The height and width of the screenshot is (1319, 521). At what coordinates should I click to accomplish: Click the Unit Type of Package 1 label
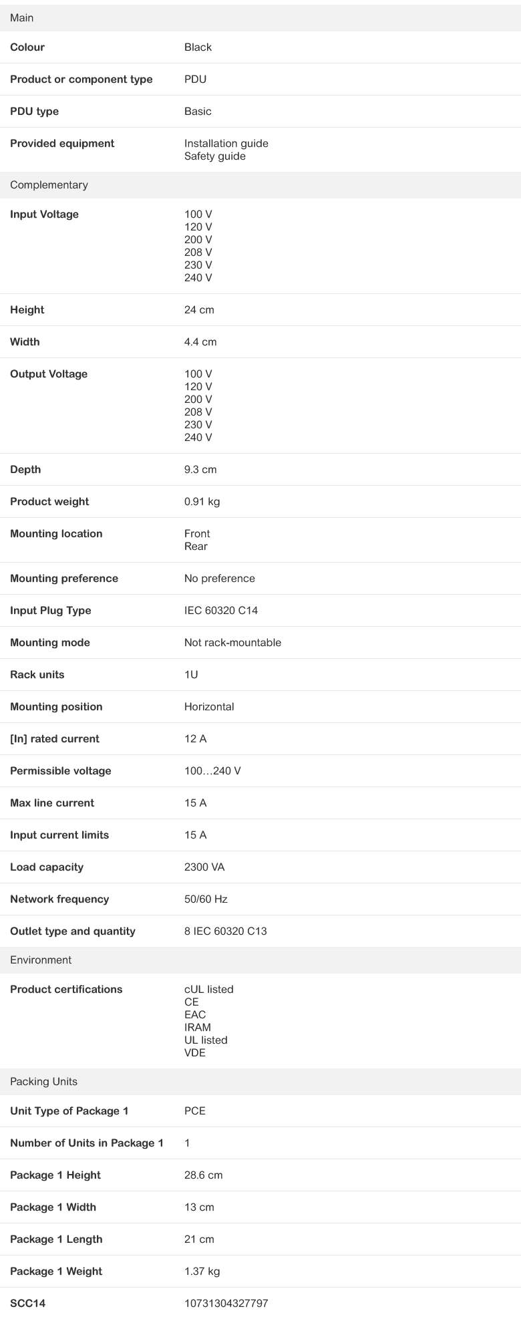coord(69,1111)
